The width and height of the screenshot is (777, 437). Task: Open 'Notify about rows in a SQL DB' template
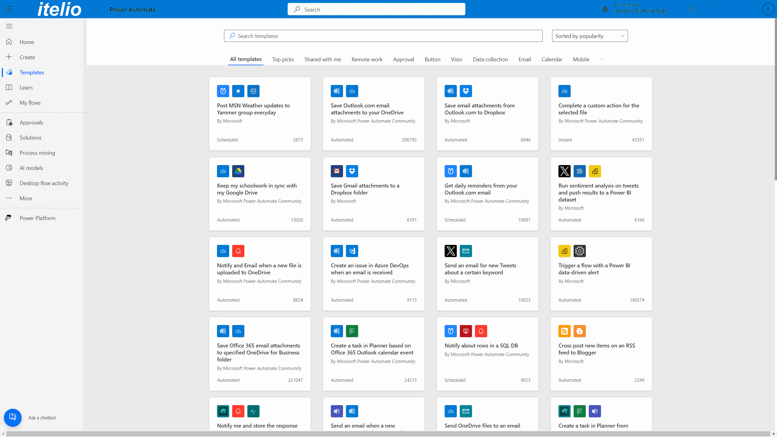point(487,354)
